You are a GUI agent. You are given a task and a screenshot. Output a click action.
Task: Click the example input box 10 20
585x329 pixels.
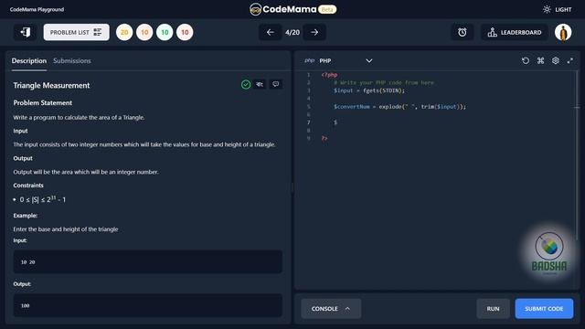148,262
